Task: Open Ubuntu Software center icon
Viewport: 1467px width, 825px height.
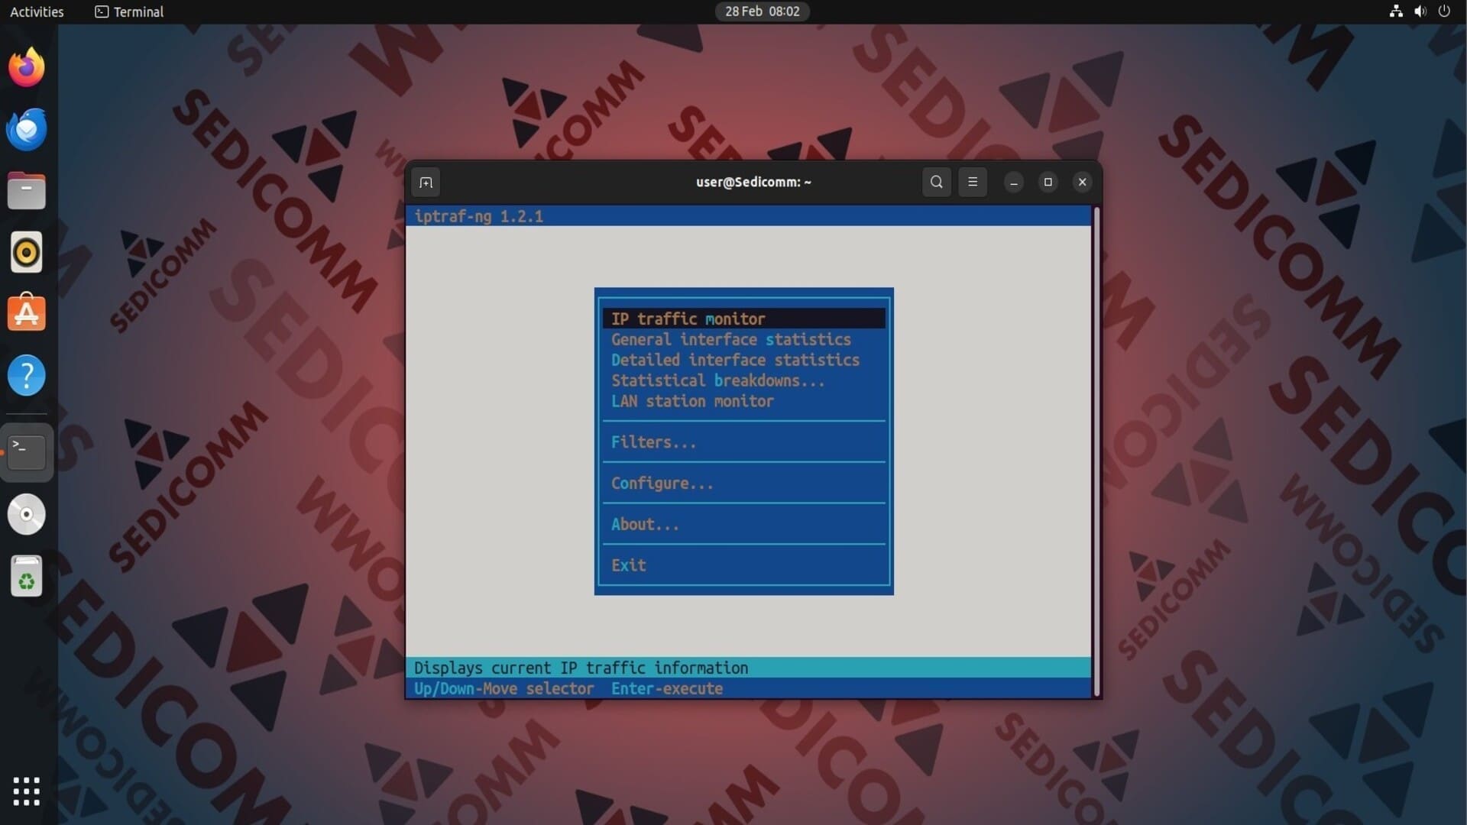Action: 27,313
